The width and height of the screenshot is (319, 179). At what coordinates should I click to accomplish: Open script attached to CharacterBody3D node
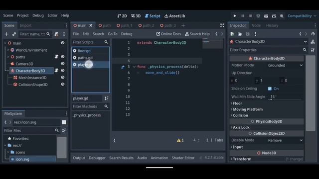[x=56, y=71]
